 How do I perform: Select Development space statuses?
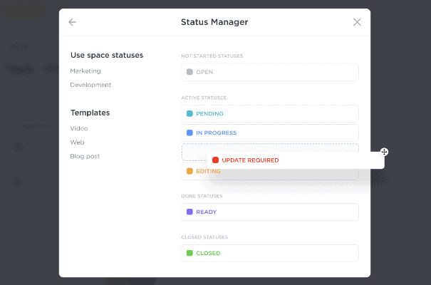(x=90, y=85)
